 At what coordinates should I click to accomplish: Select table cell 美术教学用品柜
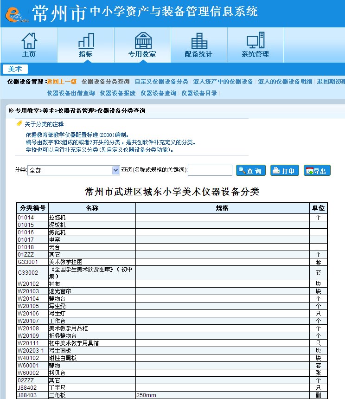92,328
